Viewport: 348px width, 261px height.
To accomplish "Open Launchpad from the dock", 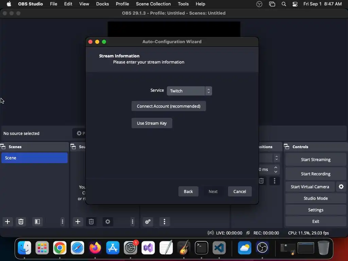I will (42, 248).
